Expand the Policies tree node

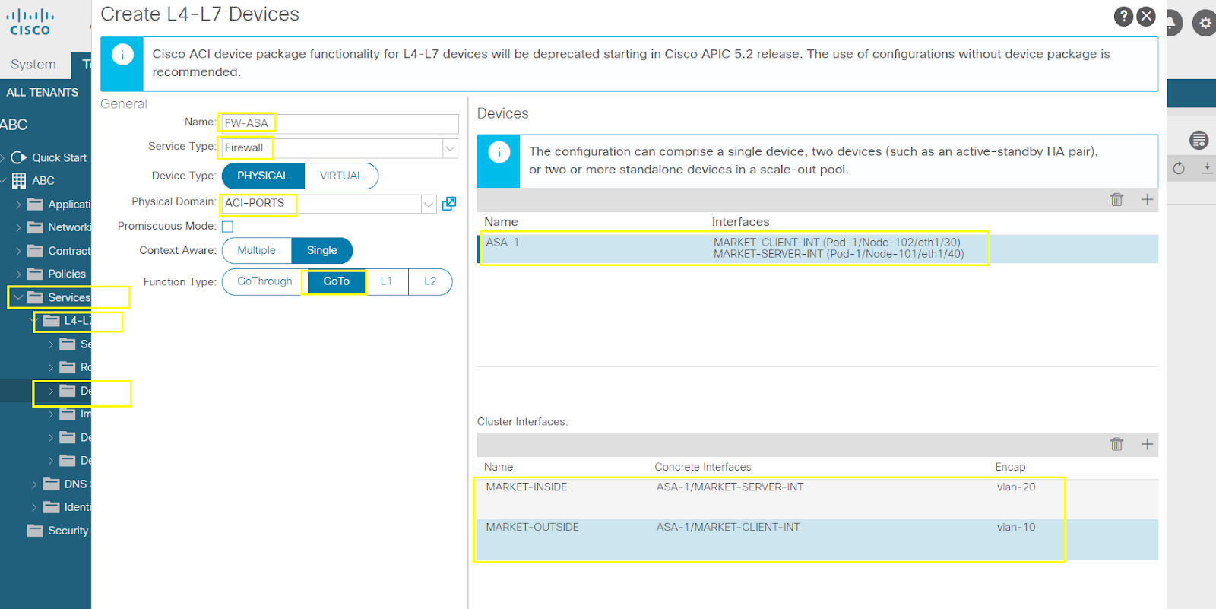[x=18, y=274]
